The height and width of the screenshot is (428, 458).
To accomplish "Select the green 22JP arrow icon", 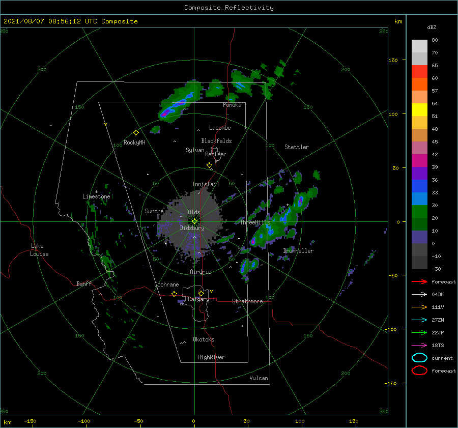I will (x=419, y=332).
